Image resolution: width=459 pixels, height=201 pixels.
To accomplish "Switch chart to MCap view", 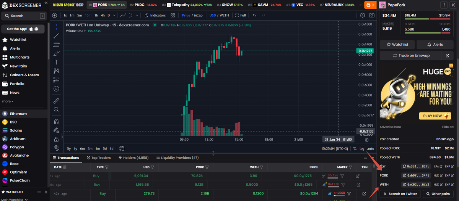I will (199, 15).
